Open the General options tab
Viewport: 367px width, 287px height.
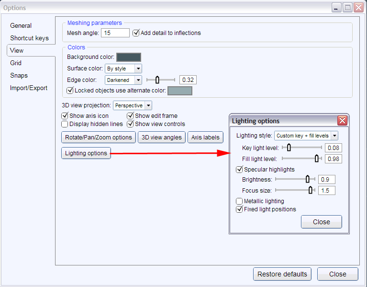tap(21, 25)
